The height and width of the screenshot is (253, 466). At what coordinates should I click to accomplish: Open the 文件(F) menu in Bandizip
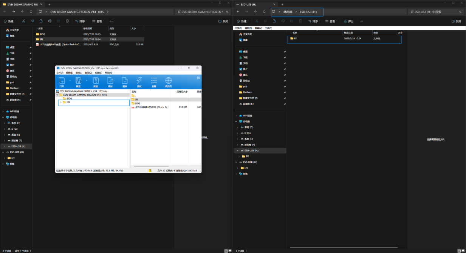(x=60, y=73)
